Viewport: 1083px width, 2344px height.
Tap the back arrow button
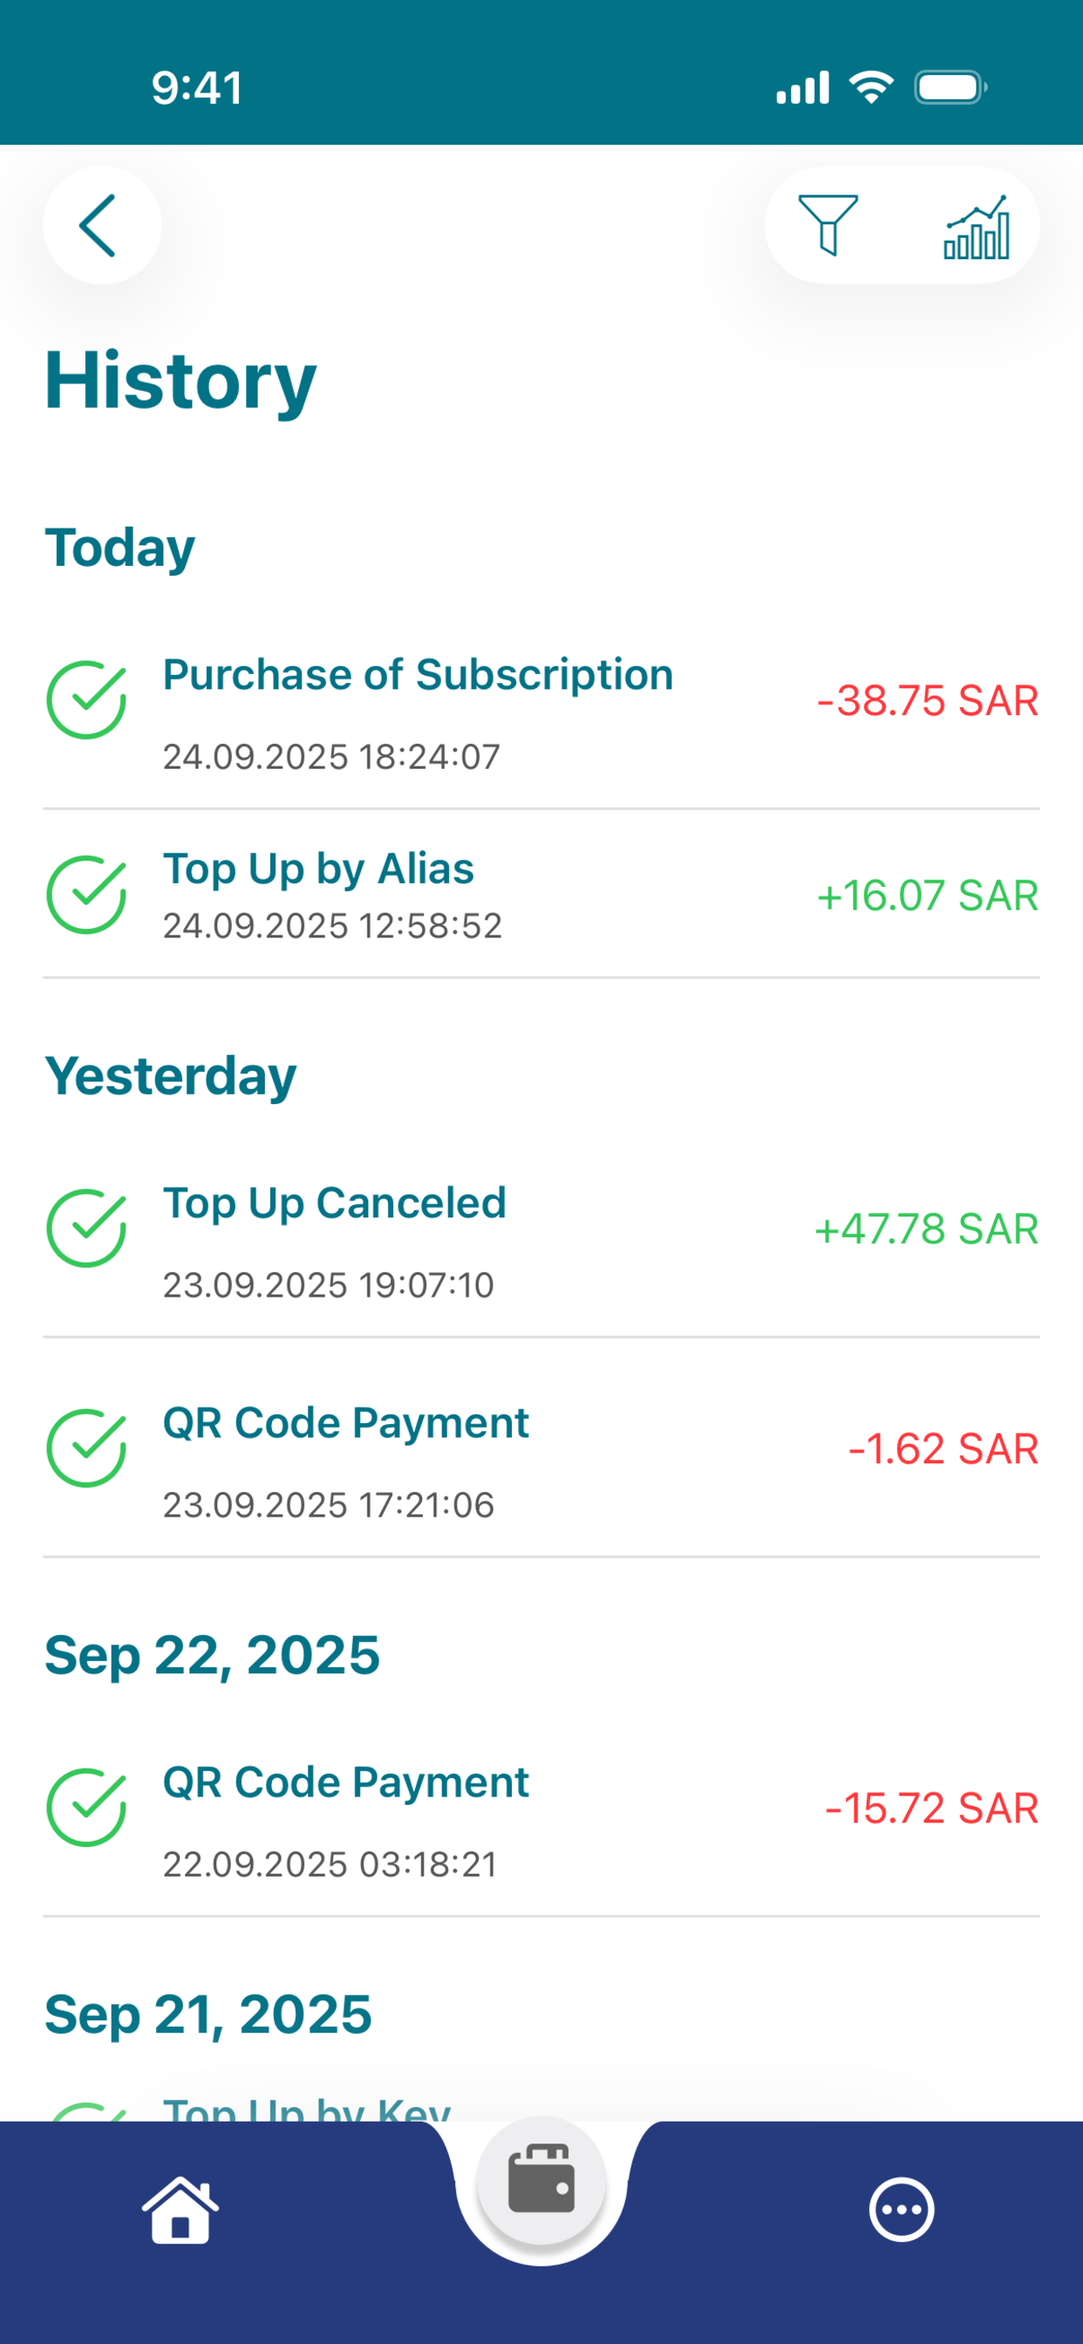[x=102, y=225]
